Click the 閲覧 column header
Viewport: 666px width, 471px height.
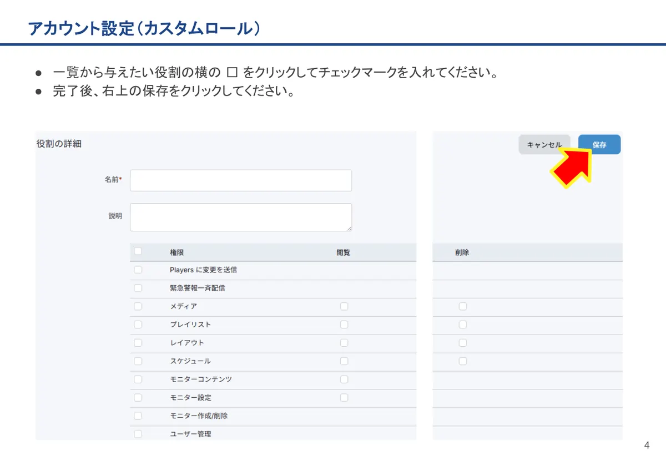pyautogui.click(x=343, y=252)
